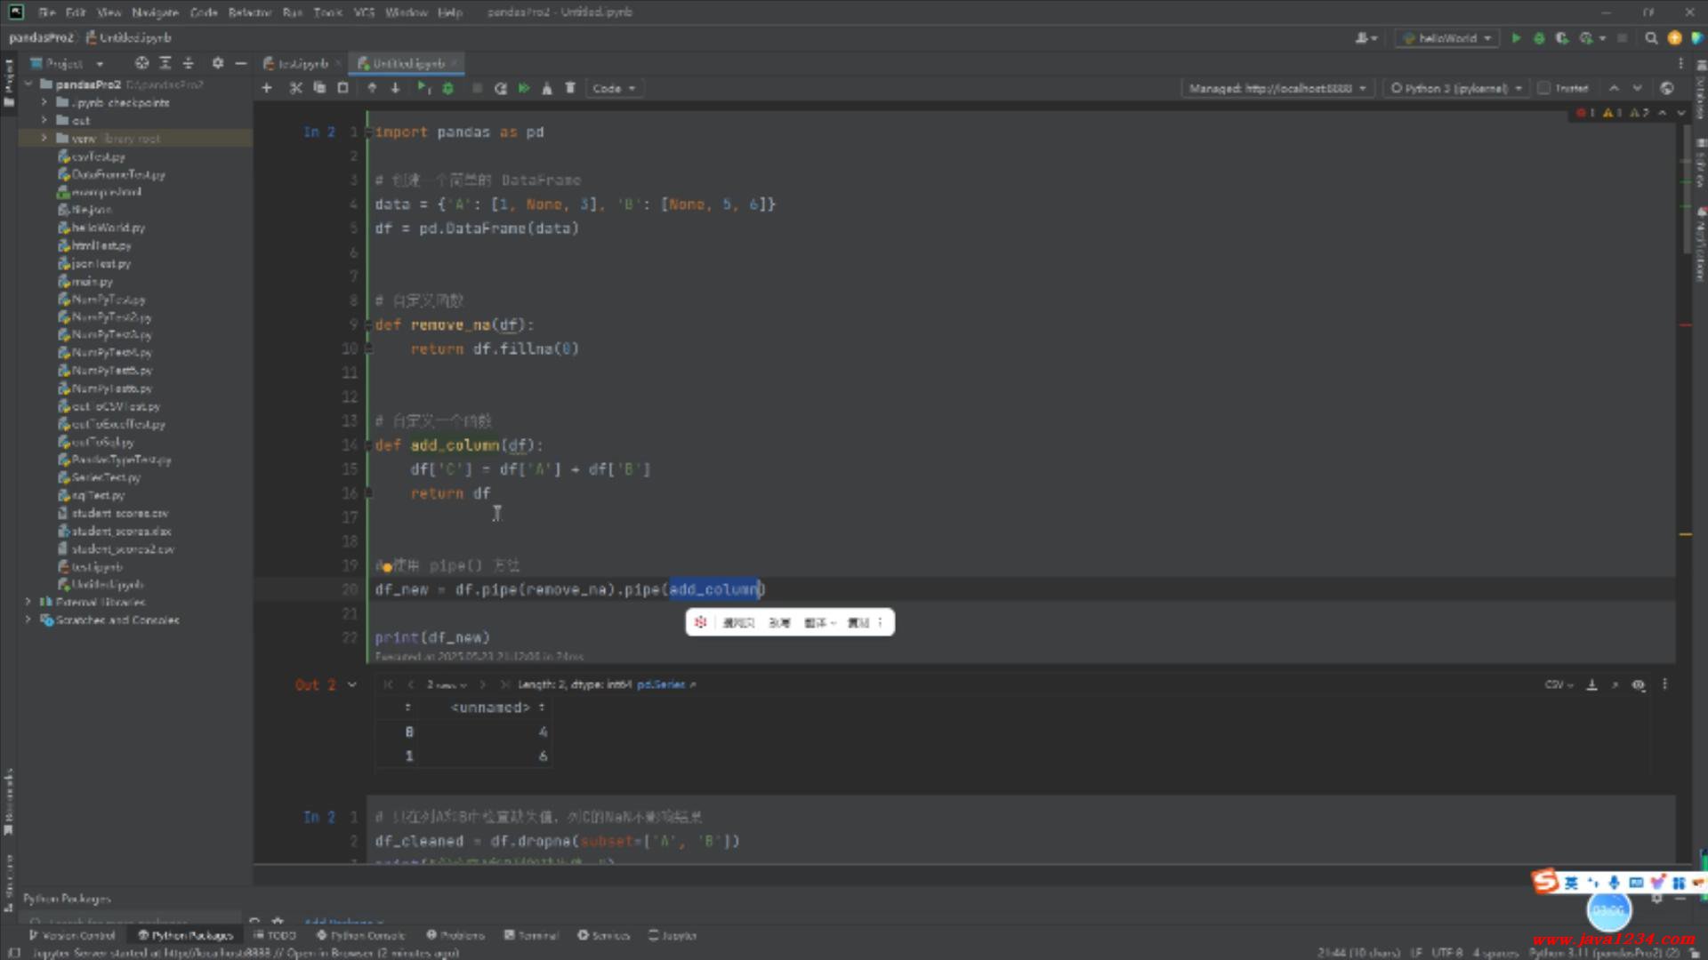Open Python 3 ipykernel dropdown
The width and height of the screenshot is (1708, 960).
coord(1456,88)
